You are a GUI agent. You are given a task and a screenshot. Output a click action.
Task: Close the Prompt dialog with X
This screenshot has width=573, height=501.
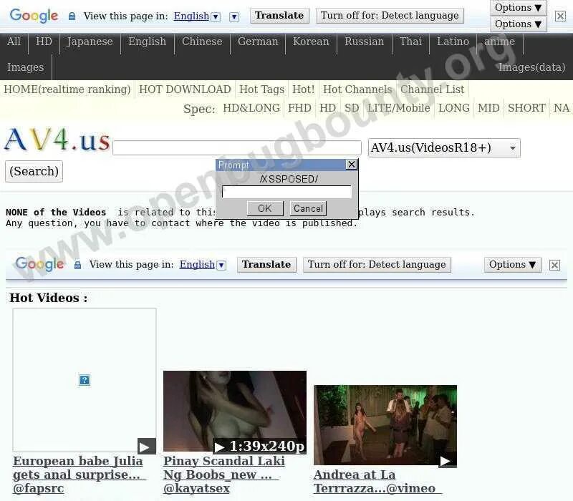pos(351,165)
